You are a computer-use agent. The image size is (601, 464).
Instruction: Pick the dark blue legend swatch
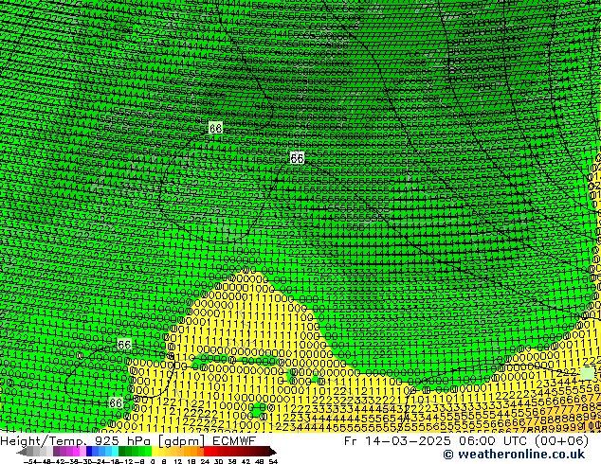[x=89, y=452]
